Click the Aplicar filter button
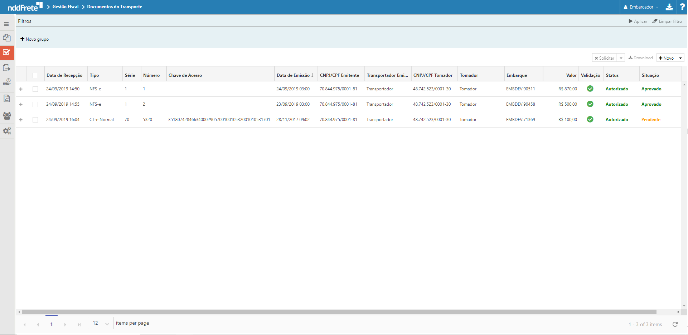688x335 pixels. point(638,21)
